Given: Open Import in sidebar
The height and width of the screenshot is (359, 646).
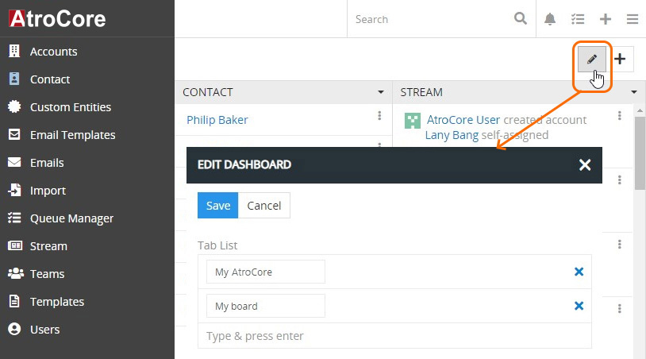Looking at the screenshot, I should click(48, 191).
